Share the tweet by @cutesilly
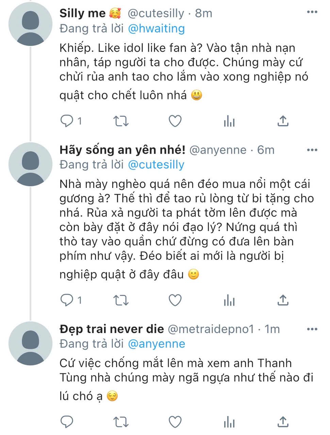This screenshot has height=435, width=330. coord(283,121)
